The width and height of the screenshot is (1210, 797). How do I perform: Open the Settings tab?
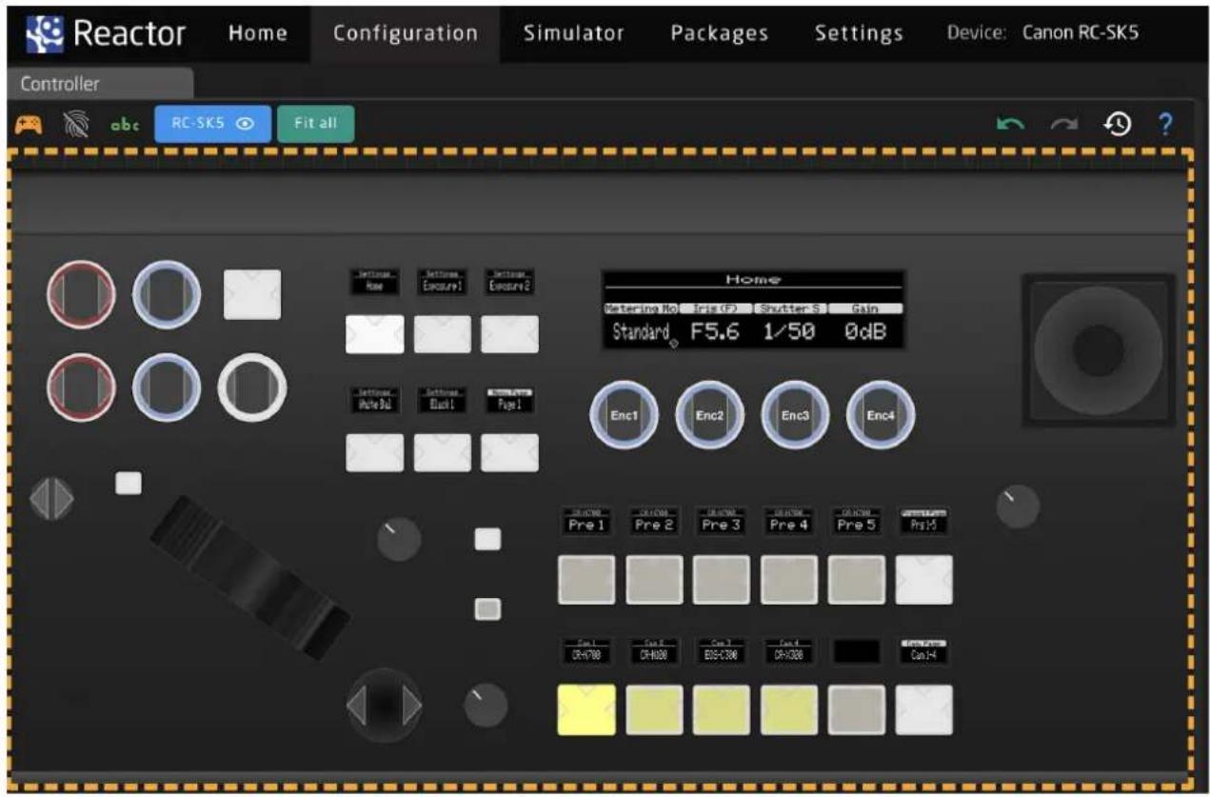pyautogui.click(x=859, y=32)
